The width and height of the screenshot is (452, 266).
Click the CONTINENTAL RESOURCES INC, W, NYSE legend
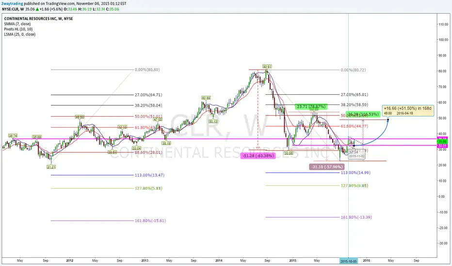coord(39,19)
